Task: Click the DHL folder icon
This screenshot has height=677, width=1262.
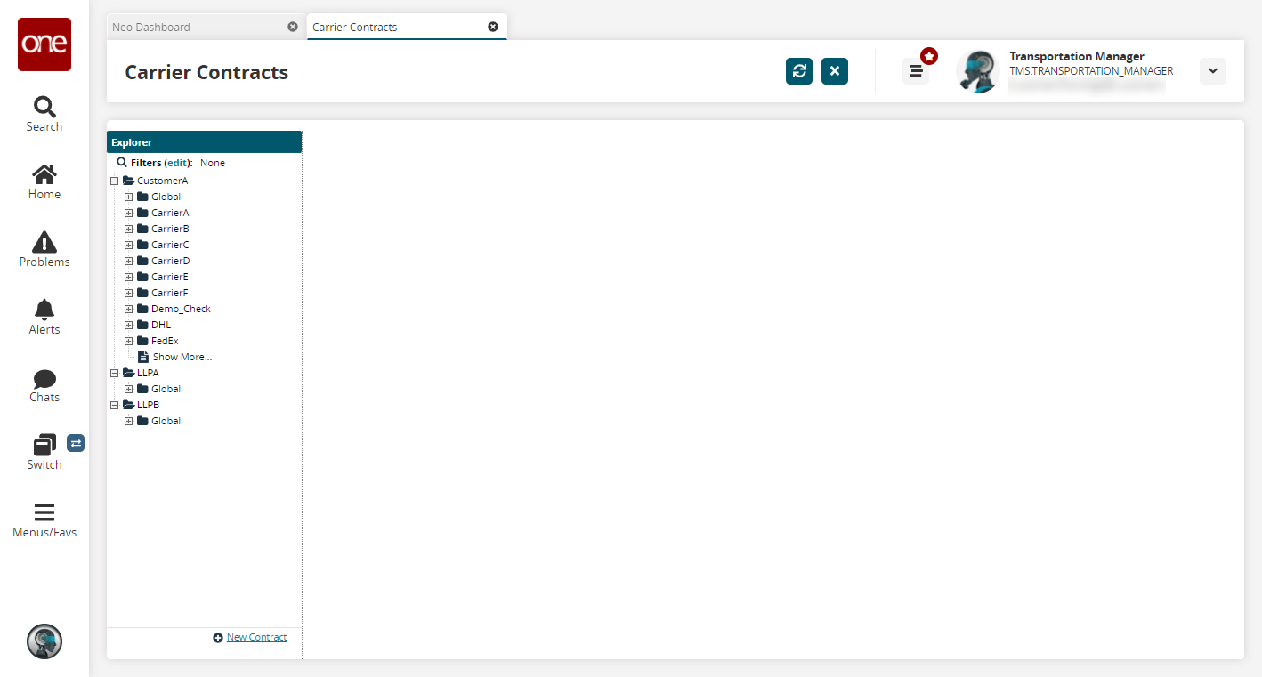Action: point(142,325)
